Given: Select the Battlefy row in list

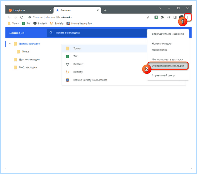Looking at the screenshot, I should pyautogui.click(x=104, y=72).
